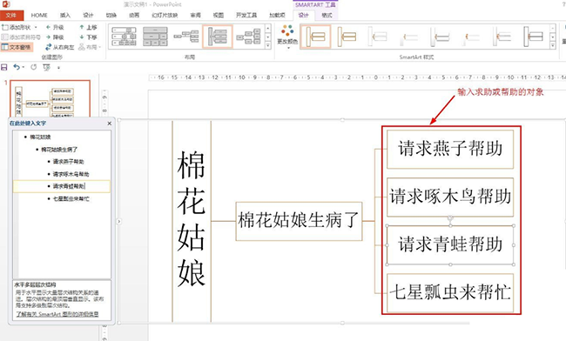Image resolution: width=566 pixels, height=341 pixels.
Task: Expand the SmartArt 样式 gallery More button
Action: click(x=553, y=46)
